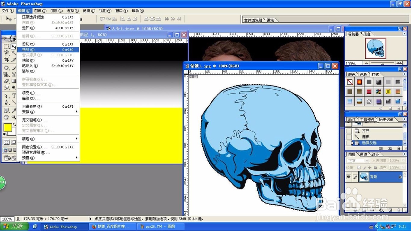Switch to Quick Mask mode

[13, 142]
